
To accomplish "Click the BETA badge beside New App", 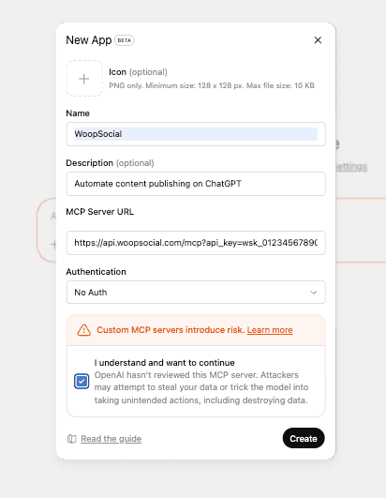I will pos(124,40).
